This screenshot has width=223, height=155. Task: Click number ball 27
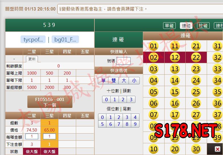pos(196,114)
